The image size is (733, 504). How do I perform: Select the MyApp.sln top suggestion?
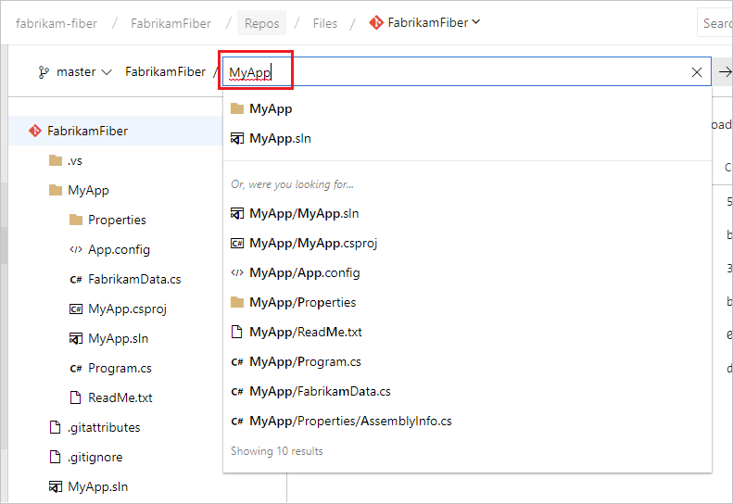(x=467, y=138)
